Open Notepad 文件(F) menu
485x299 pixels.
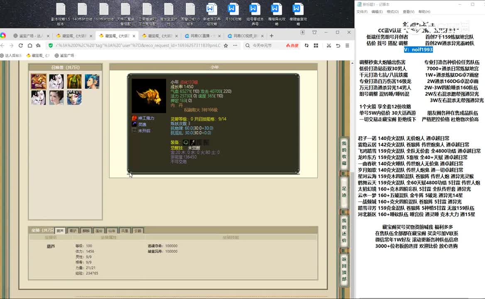(x=362, y=12)
